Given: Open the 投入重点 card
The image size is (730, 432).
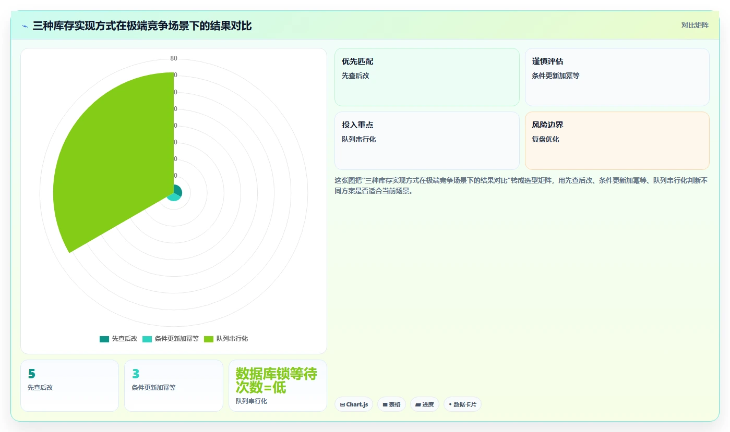Looking at the screenshot, I should (x=427, y=141).
